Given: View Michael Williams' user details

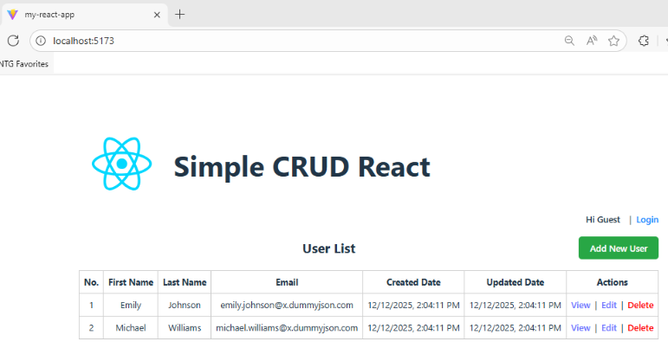Looking at the screenshot, I should (580, 328).
